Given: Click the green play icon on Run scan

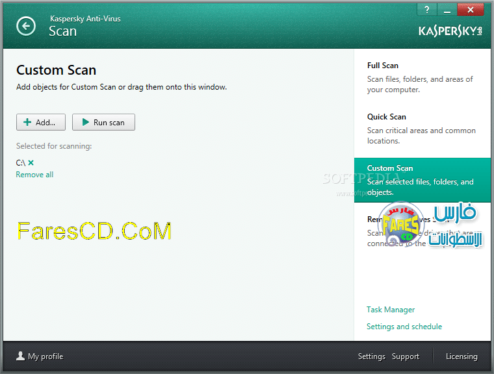Looking at the screenshot, I should [x=85, y=122].
